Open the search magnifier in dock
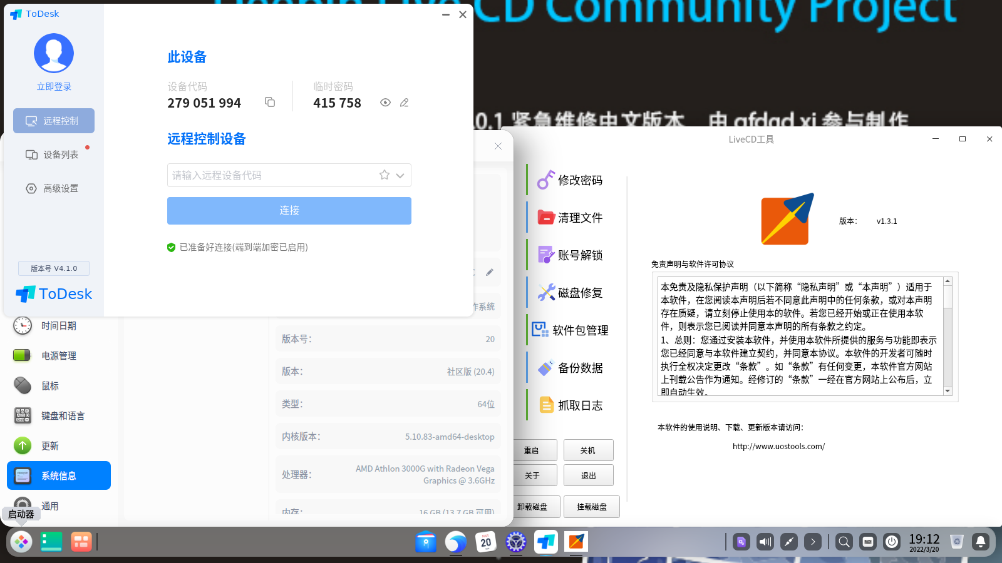This screenshot has width=1002, height=563. click(844, 542)
